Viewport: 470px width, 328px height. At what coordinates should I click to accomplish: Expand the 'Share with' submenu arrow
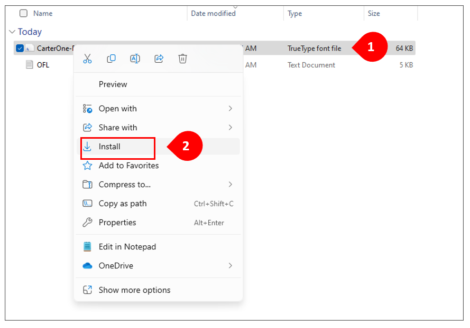click(230, 128)
